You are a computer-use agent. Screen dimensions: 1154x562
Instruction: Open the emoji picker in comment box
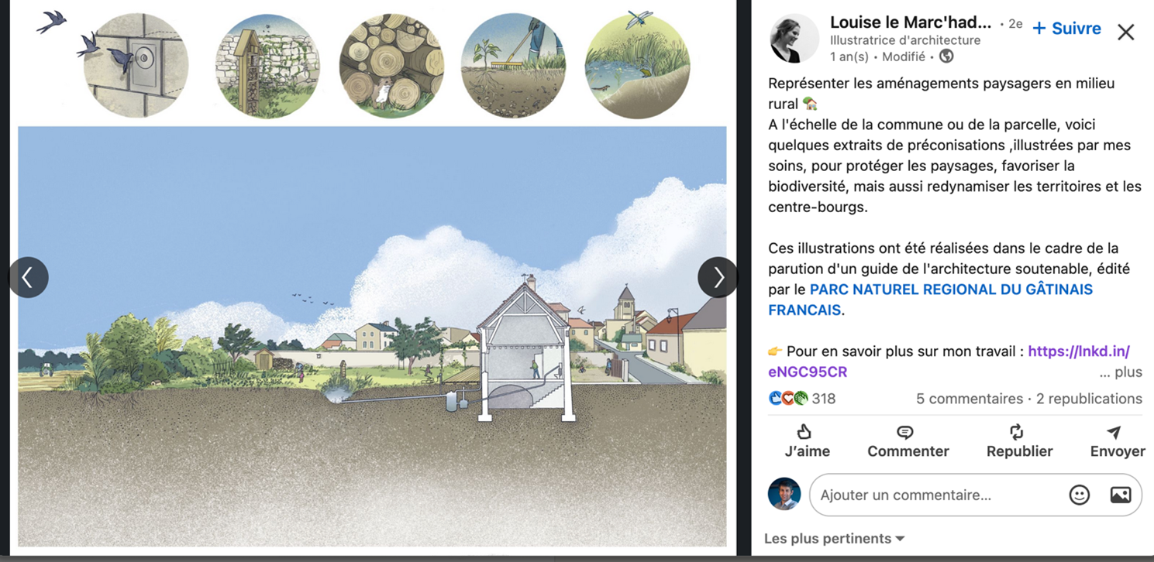[1079, 495]
